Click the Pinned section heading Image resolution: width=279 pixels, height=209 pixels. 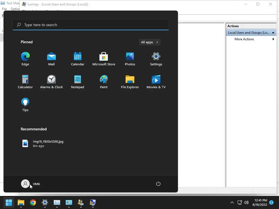pyautogui.click(x=26, y=42)
